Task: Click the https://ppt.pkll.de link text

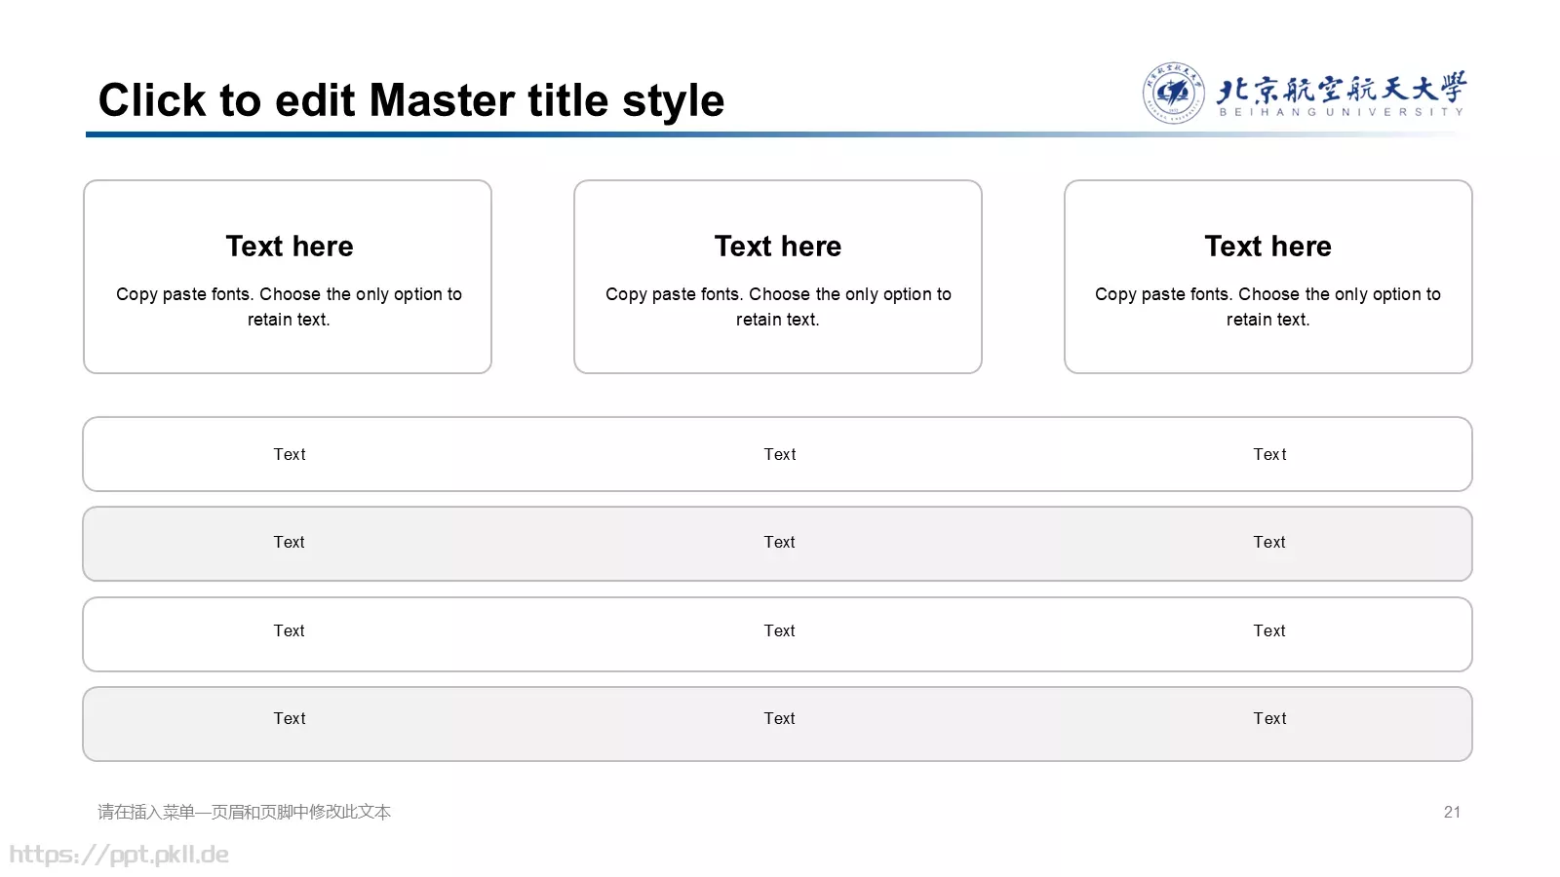Action: pyautogui.click(x=119, y=855)
